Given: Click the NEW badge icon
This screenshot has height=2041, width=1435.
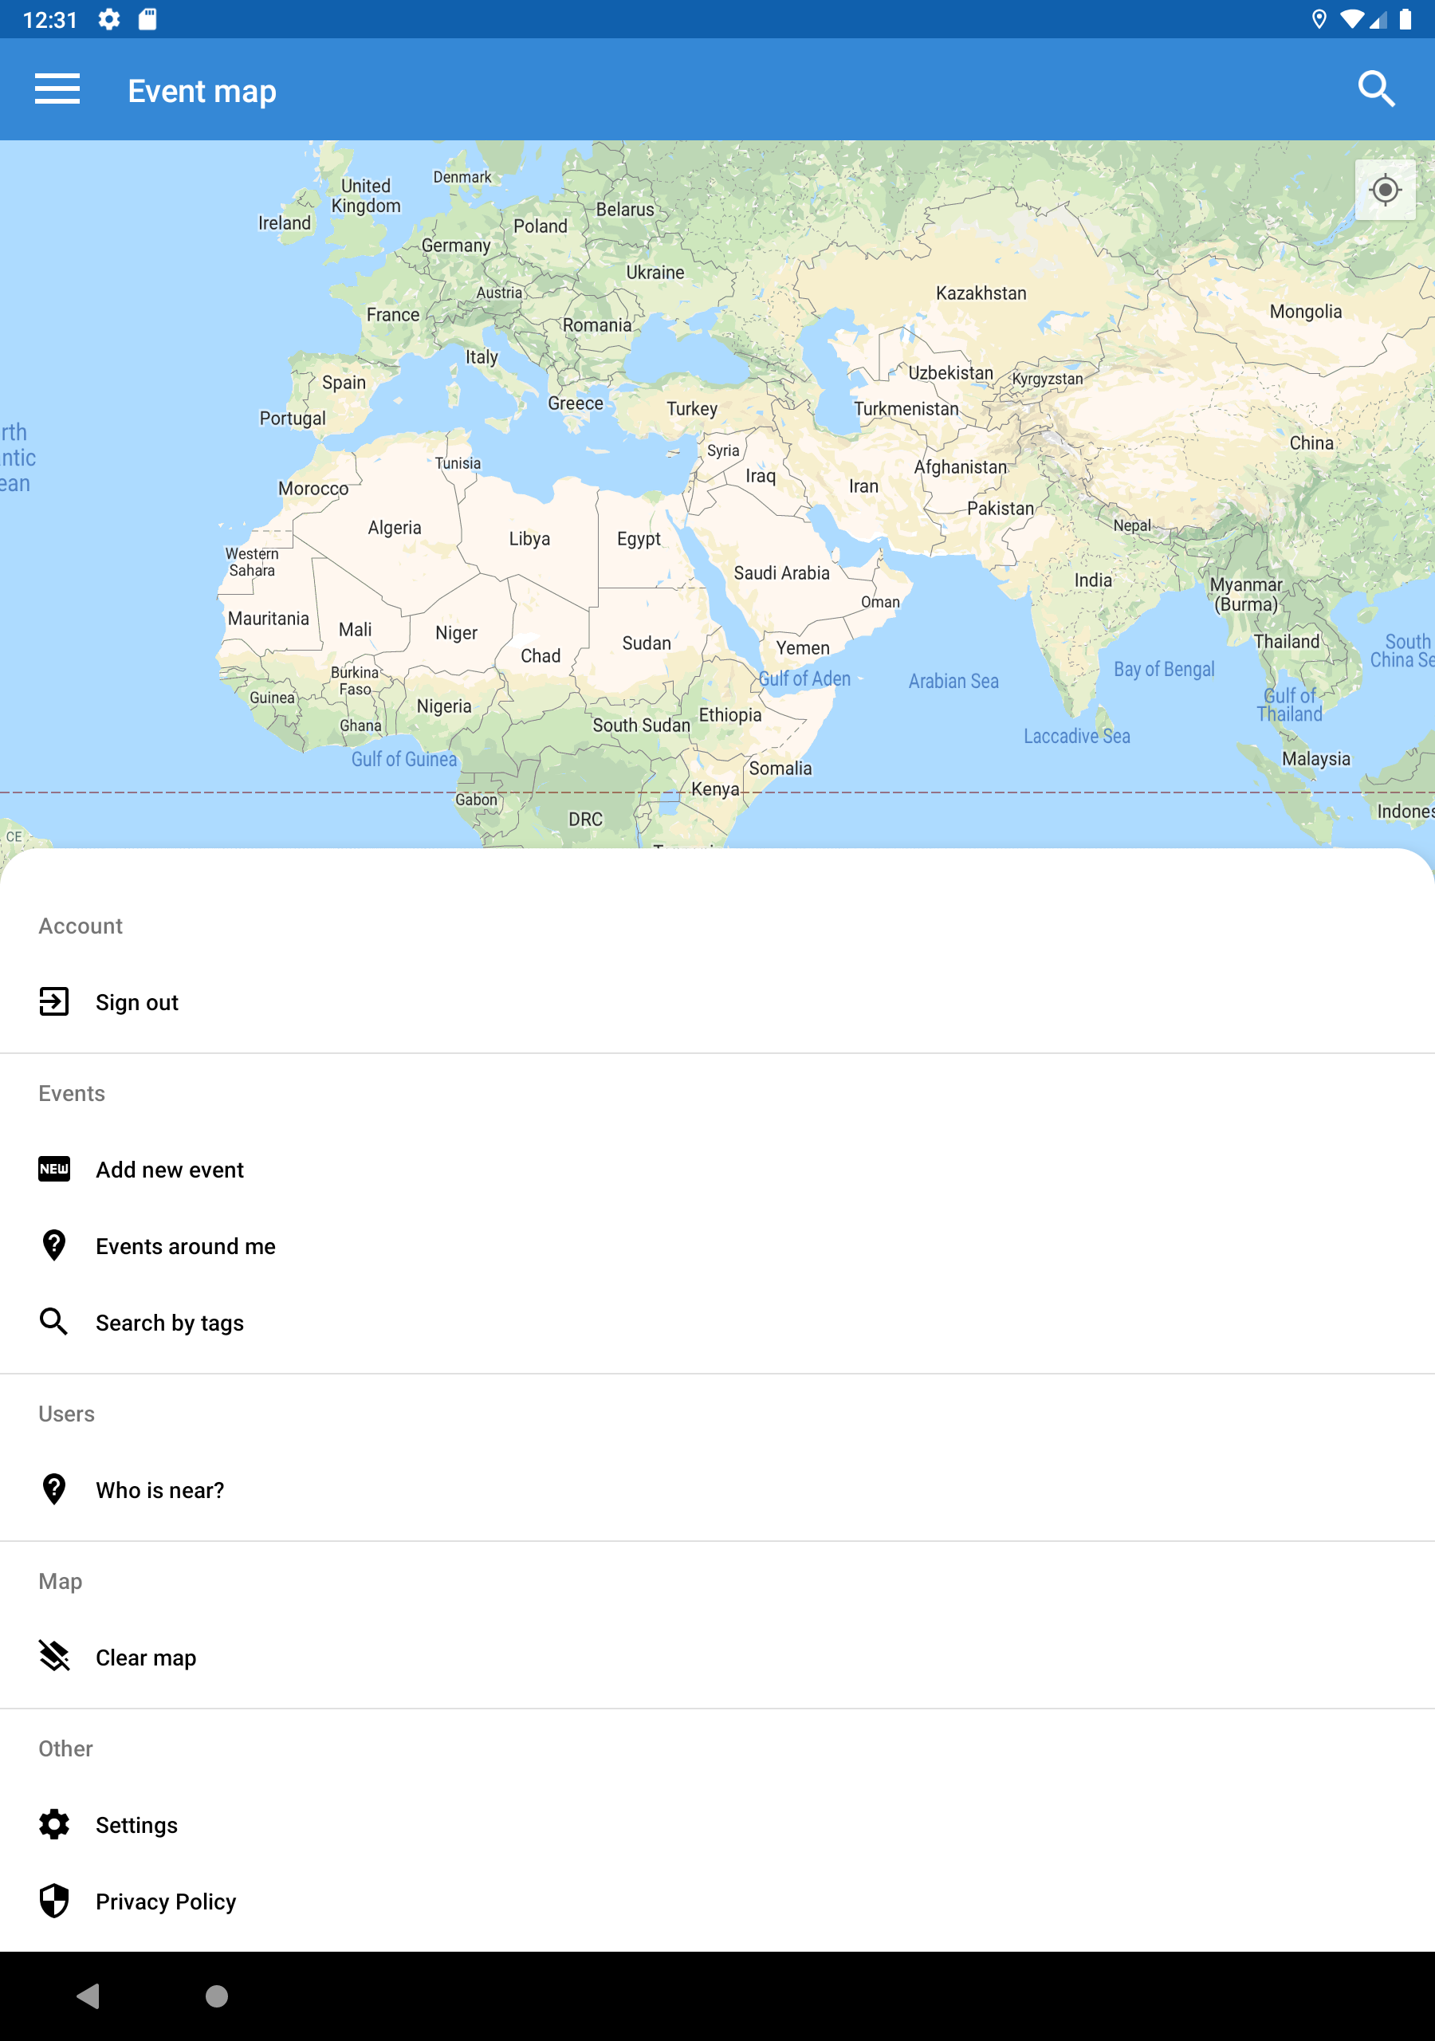Looking at the screenshot, I should click(54, 1169).
